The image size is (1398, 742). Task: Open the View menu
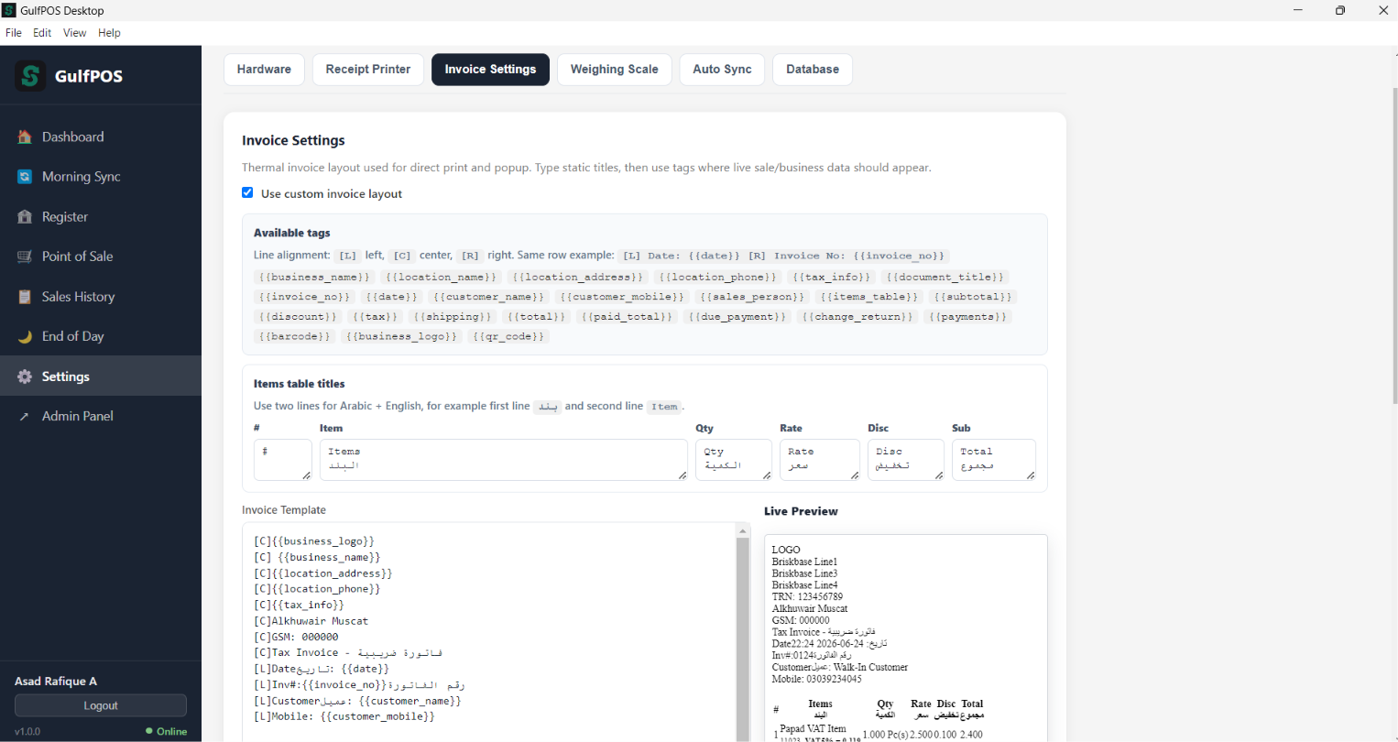(x=74, y=33)
